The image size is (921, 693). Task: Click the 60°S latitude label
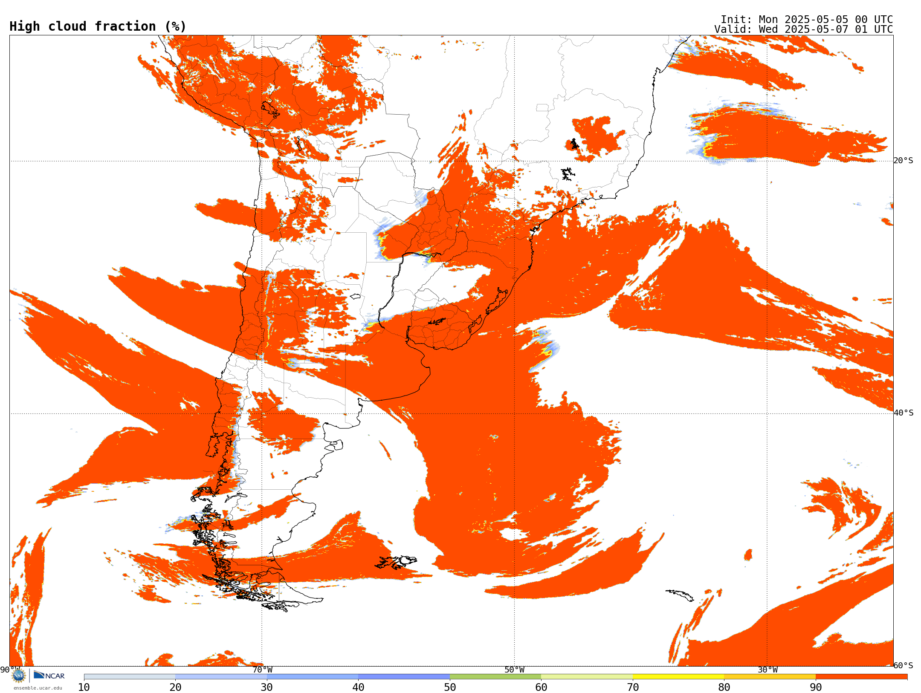click(x=904, y=665)
